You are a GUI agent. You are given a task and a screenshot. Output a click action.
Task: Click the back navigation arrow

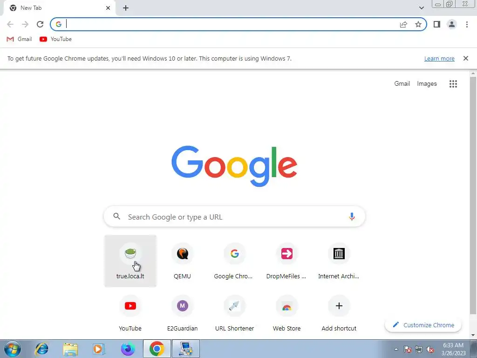coord(10,24)
